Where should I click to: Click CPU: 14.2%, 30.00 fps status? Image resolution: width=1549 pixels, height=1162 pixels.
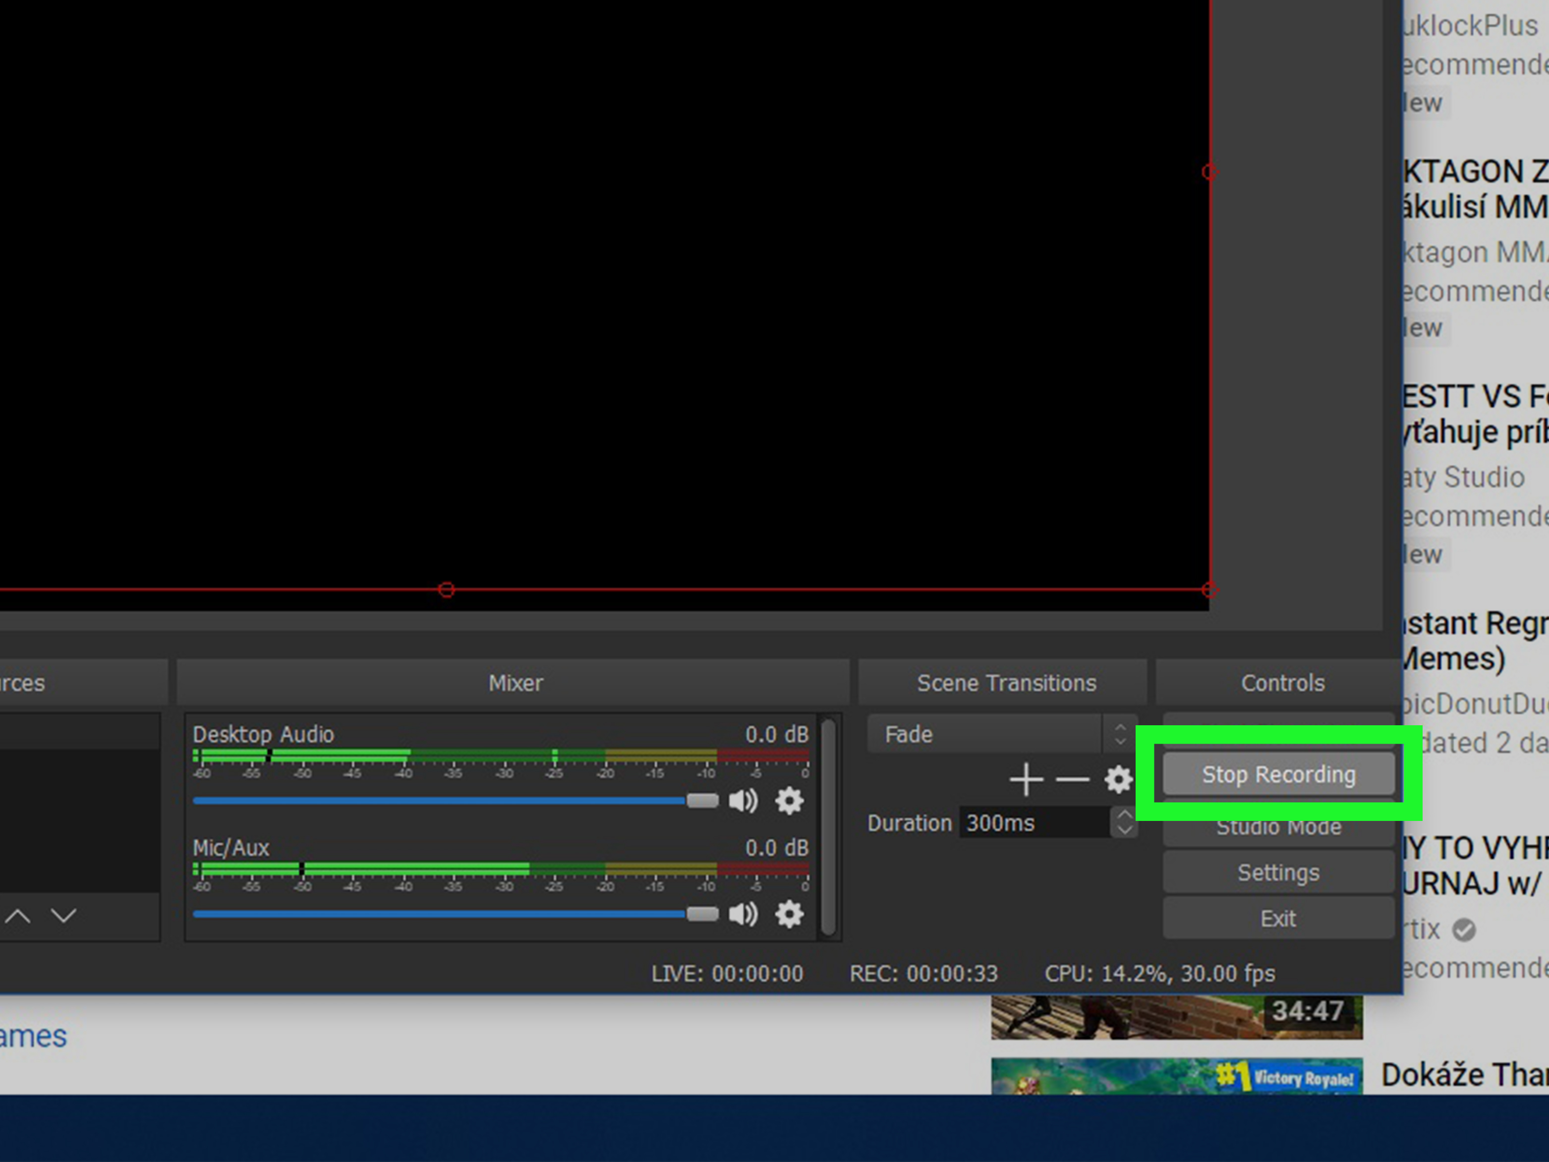(1160, 974)
